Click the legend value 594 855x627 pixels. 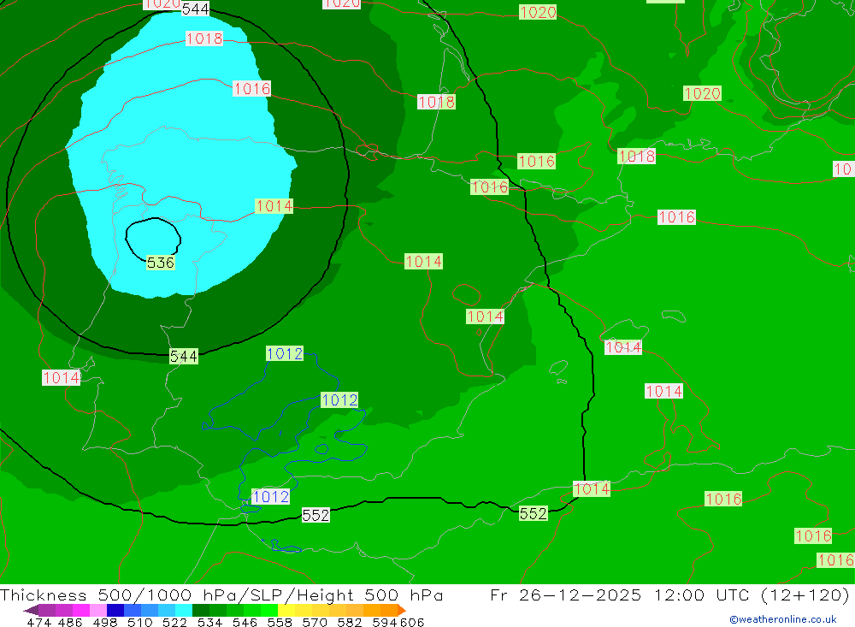pos(385,622)
